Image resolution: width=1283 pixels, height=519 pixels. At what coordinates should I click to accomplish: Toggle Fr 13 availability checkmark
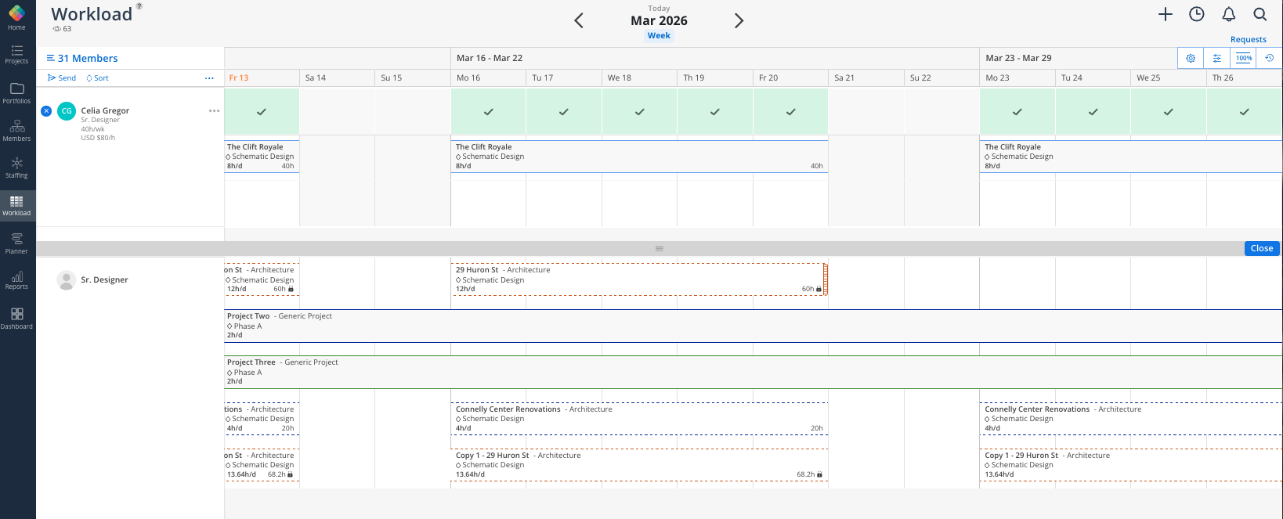[262, 112]
